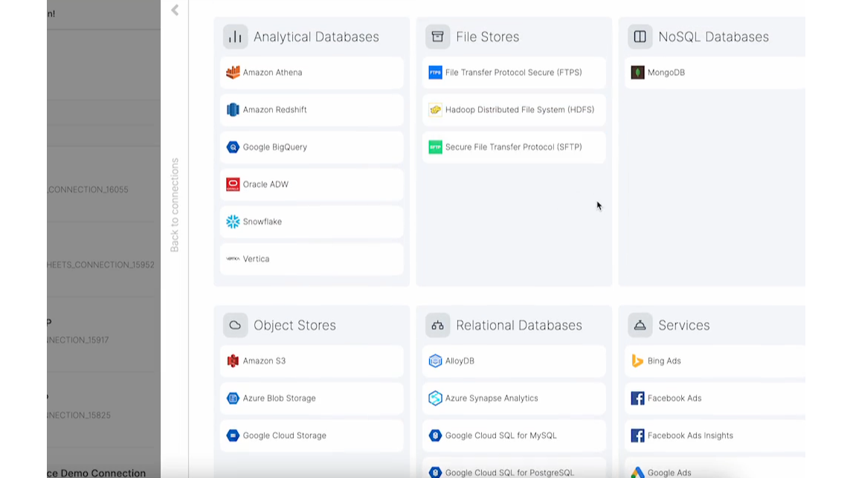
Task: Click the Amazon Athena icon
Action: [233, 73]
